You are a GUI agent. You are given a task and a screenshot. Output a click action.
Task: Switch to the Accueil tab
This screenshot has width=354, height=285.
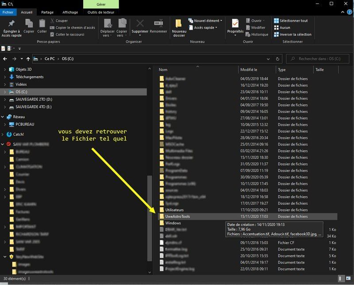click(27, 12)
